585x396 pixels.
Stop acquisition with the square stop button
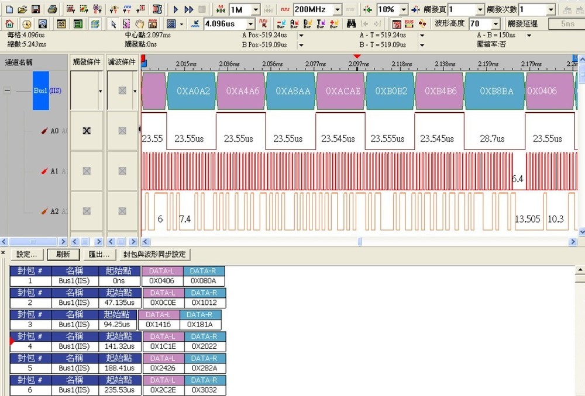202,9
